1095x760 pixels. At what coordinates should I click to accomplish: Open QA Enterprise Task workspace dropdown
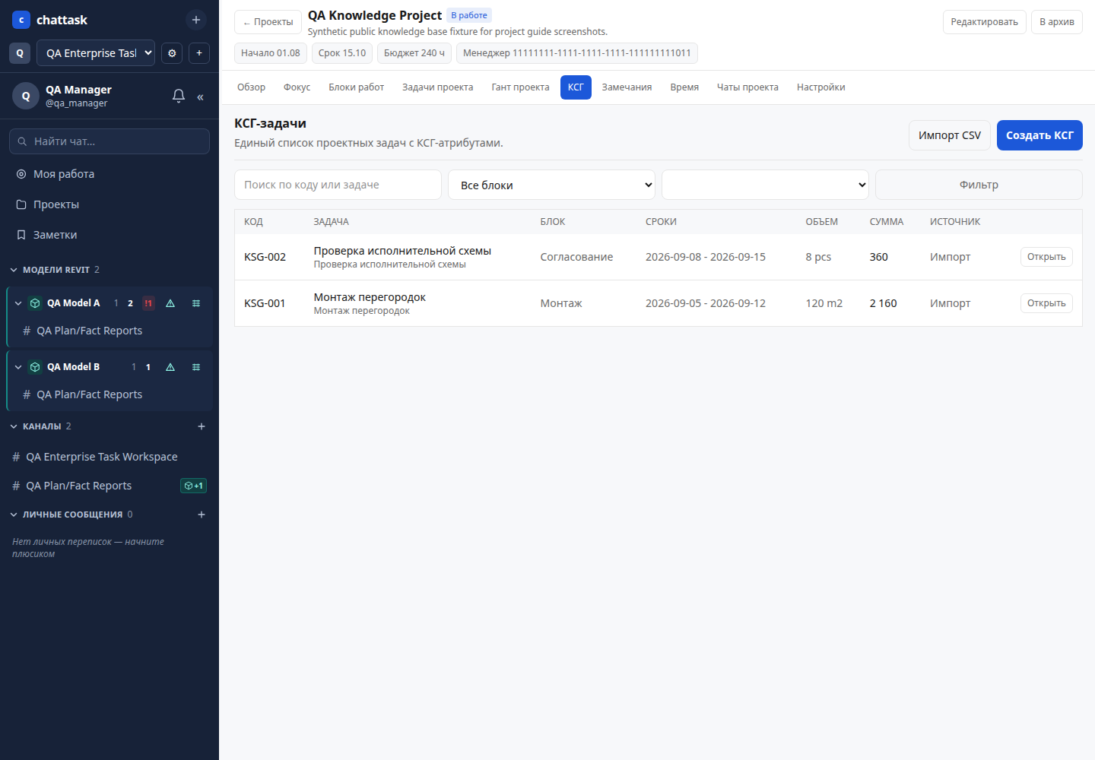(x=96, y=53)
